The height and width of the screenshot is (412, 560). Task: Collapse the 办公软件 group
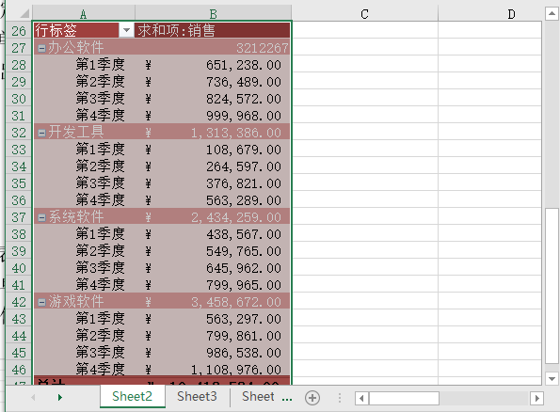[x=41, y=48]
